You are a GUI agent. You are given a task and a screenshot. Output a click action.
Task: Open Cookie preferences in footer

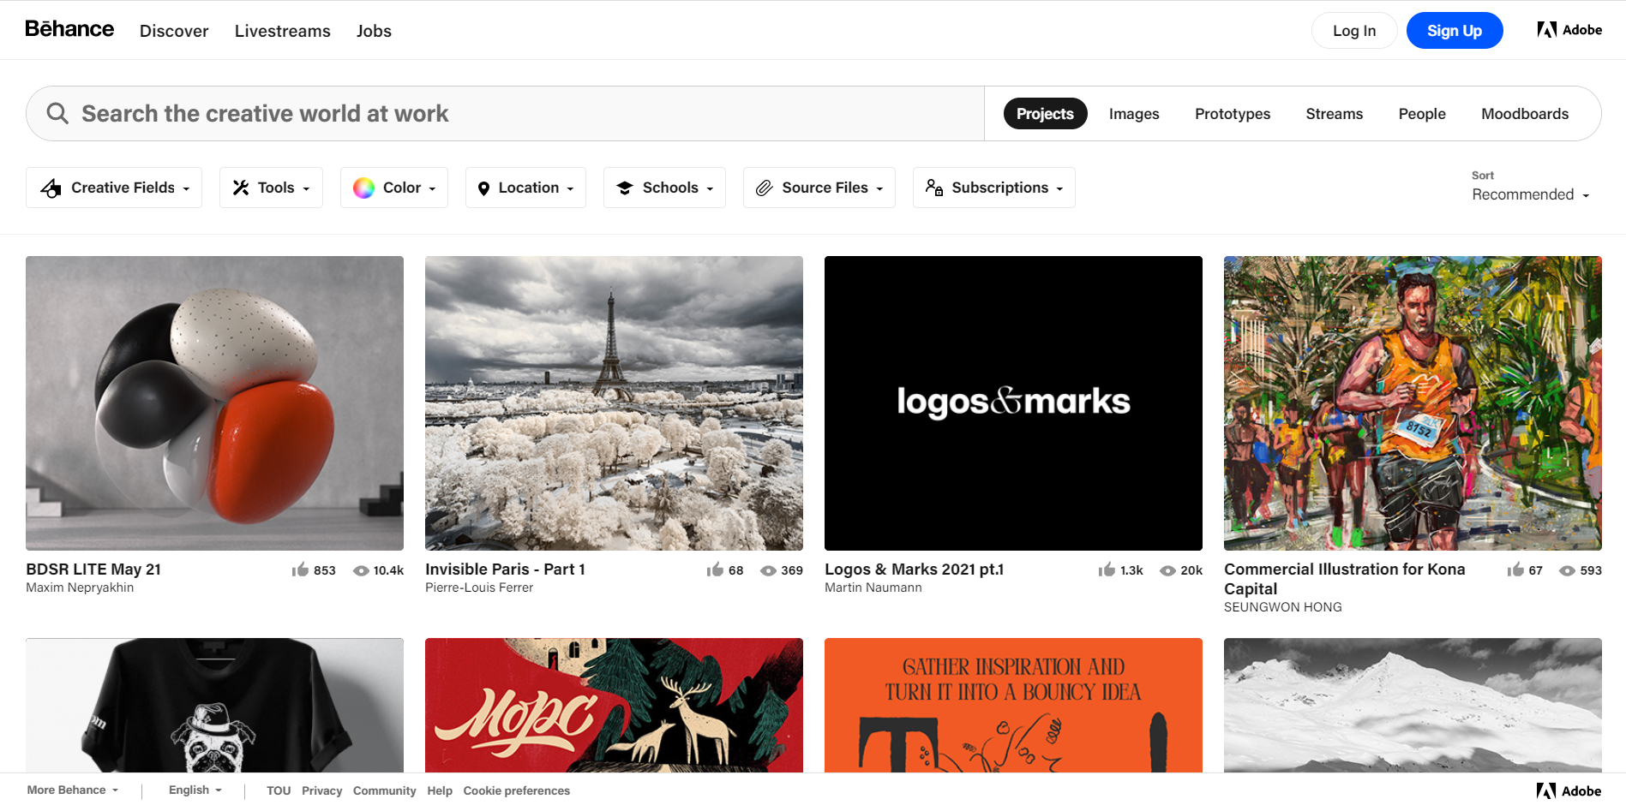(517, 790)
